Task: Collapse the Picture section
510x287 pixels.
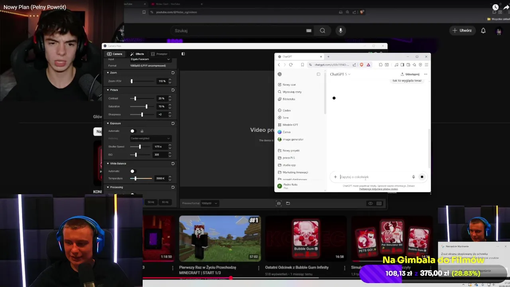Action: [x=108, y=90]
